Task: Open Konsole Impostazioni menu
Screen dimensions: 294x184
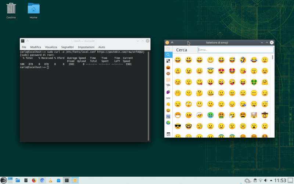Action: (x=86, y=47)
